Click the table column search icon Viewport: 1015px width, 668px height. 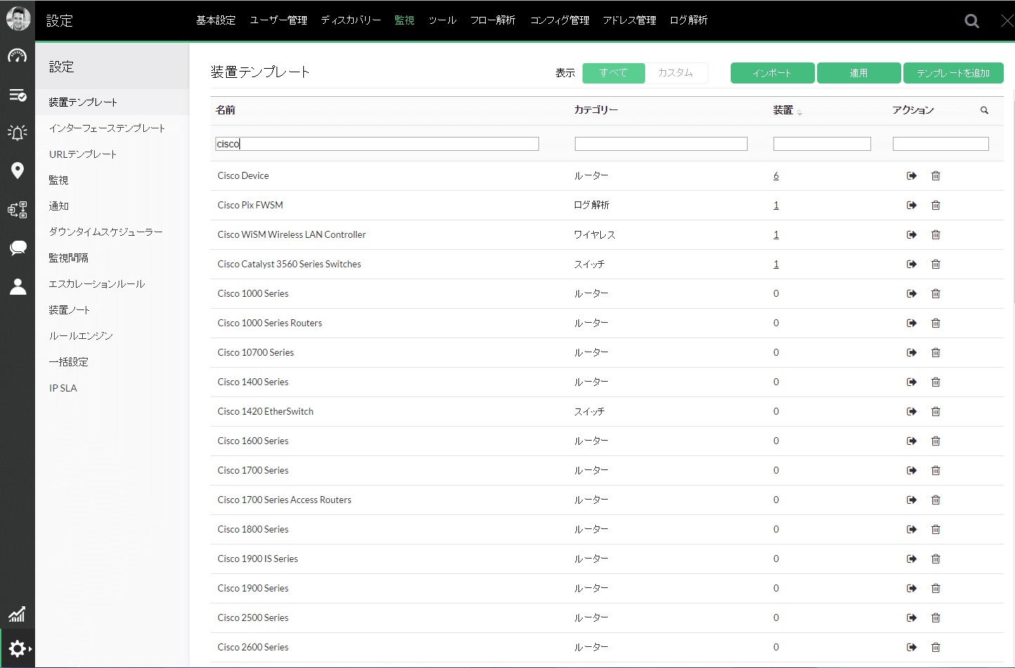pyautogui.click(x=984, y=110)
